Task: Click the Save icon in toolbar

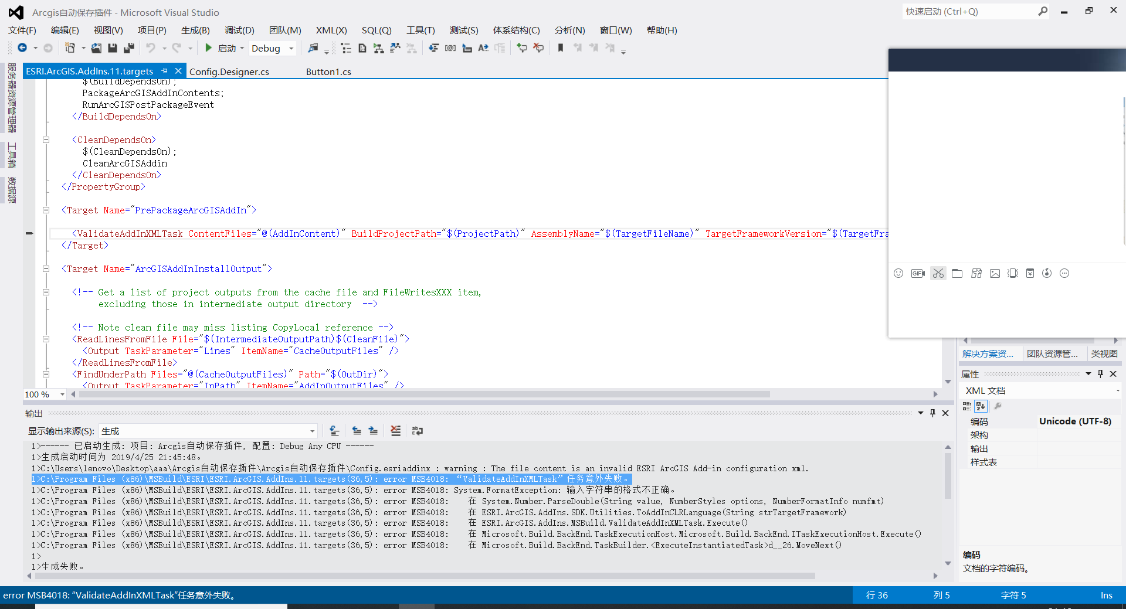Action: tap(113, 48)
